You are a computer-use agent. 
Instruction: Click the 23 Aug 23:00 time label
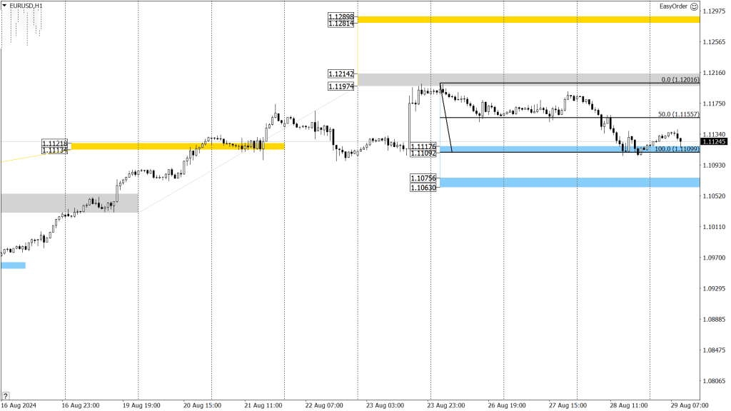click(x=445, y=405)
